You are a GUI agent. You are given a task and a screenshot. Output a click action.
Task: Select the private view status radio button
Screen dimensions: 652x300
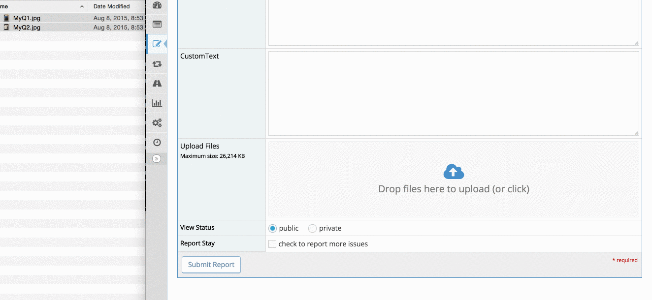pos(312,228)
